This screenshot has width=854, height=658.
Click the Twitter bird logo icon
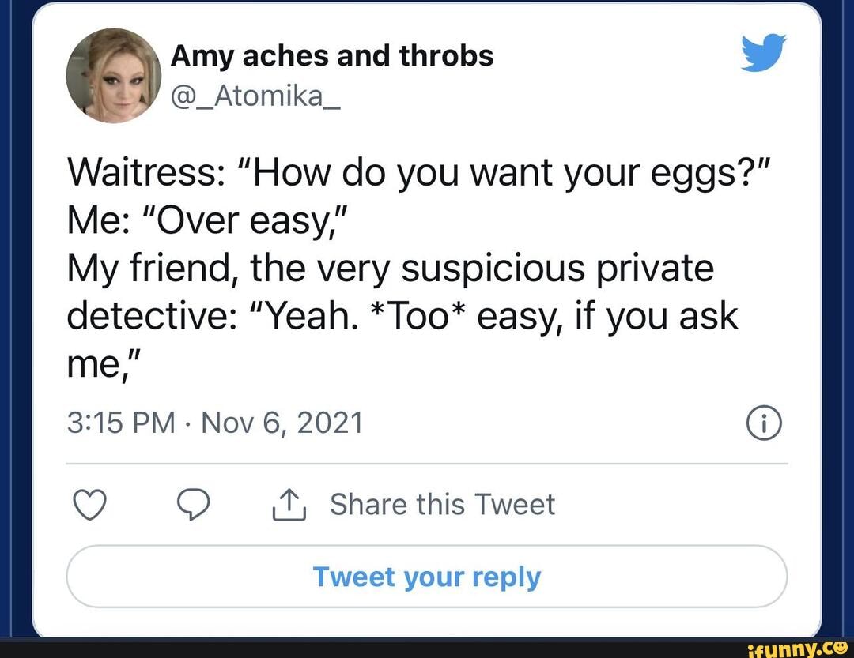click(x=761, y=54)
